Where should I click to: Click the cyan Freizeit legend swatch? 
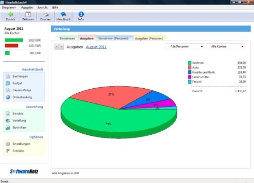[189, 82]
